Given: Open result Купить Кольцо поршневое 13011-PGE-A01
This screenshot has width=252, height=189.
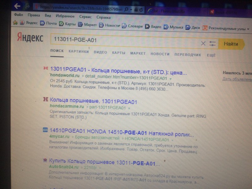Looking at the screenshot, I should 104,162.
